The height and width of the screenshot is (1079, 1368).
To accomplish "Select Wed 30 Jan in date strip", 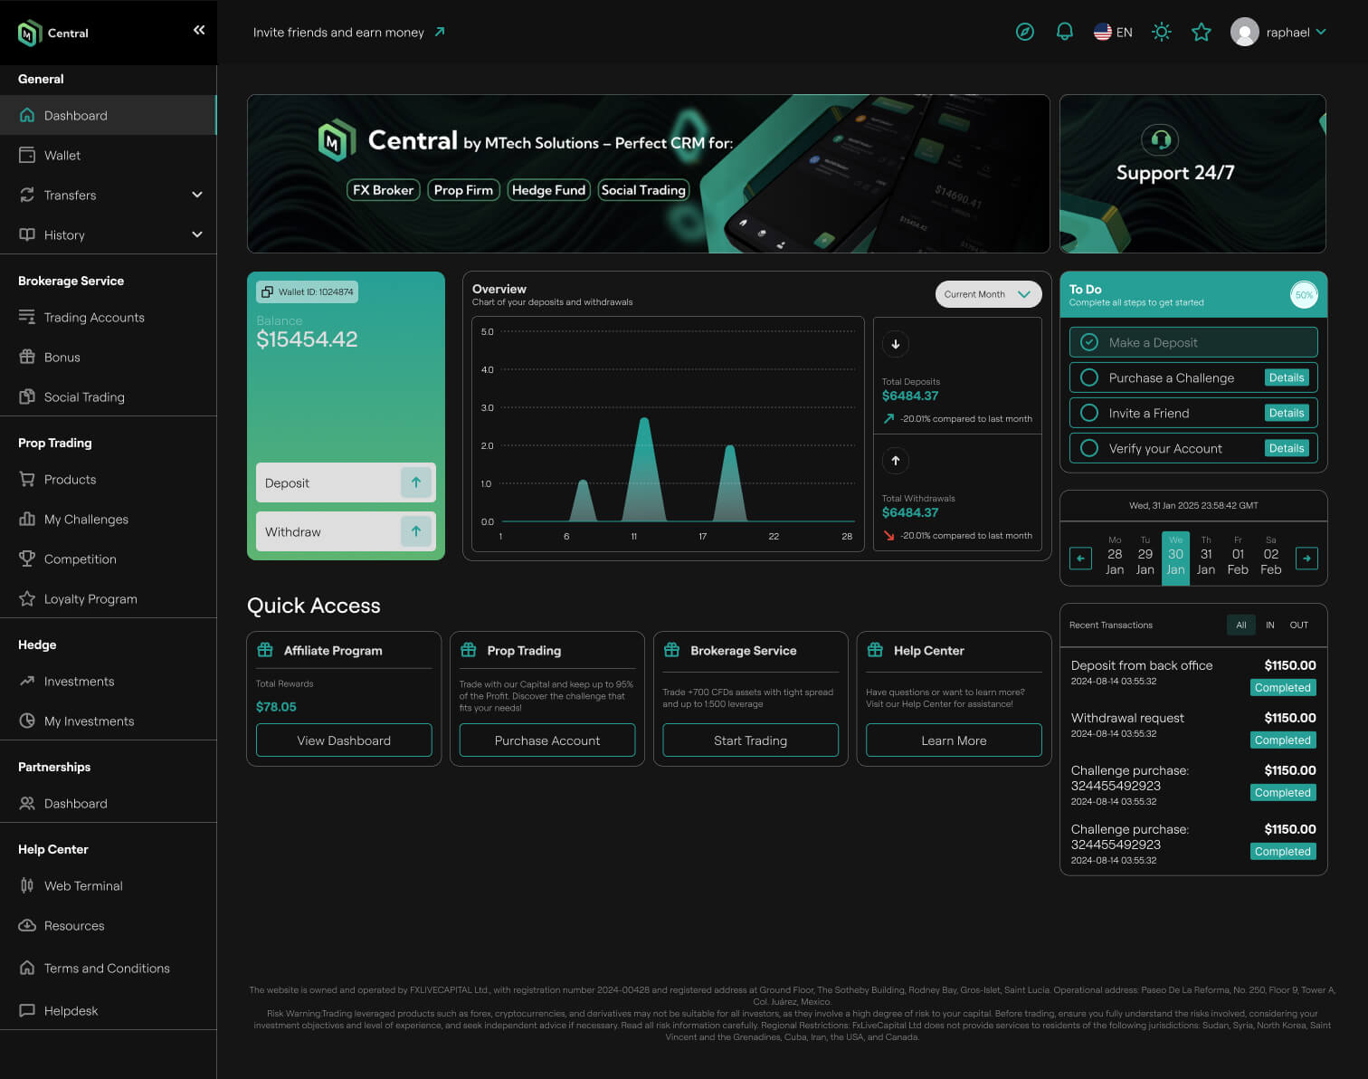I will click(1175, 559).
